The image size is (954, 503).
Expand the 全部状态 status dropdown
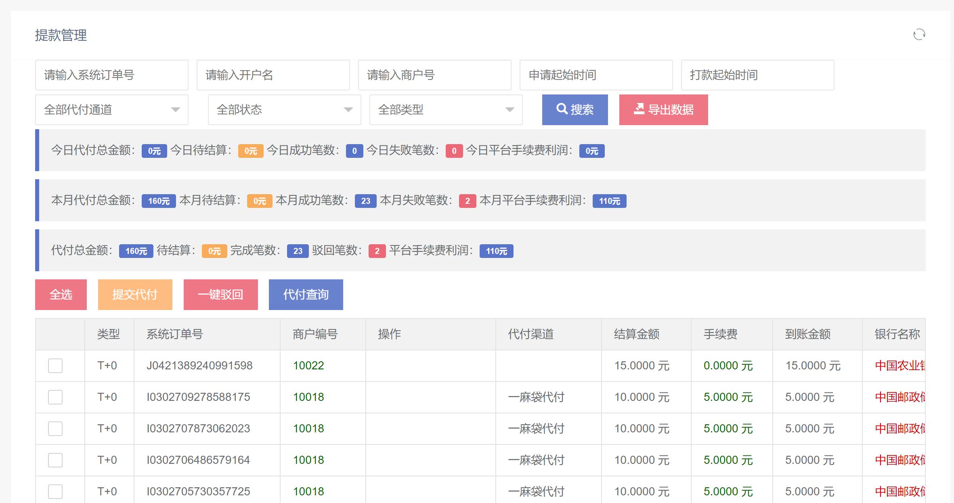tap(284, 109)
